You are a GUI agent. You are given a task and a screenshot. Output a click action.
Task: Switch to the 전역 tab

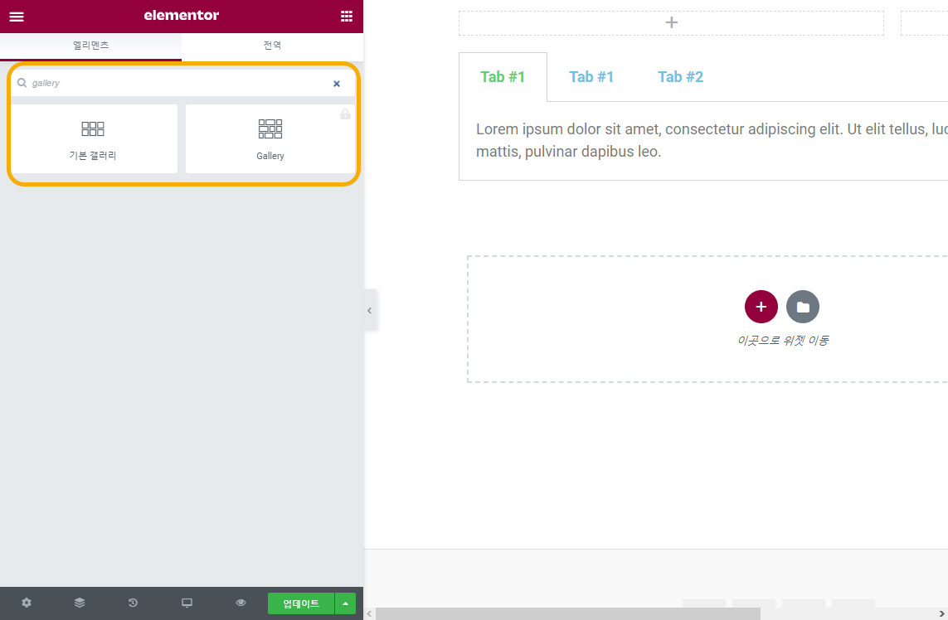tap(272, 46)
